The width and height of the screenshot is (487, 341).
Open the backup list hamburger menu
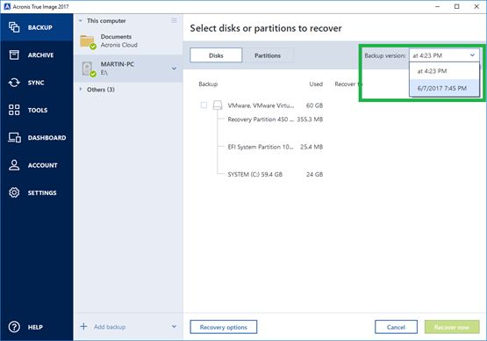click(x=174, y=20)
